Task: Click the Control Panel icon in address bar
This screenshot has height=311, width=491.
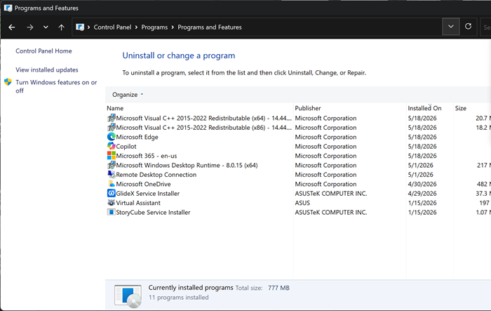Action: coord(80,27)
